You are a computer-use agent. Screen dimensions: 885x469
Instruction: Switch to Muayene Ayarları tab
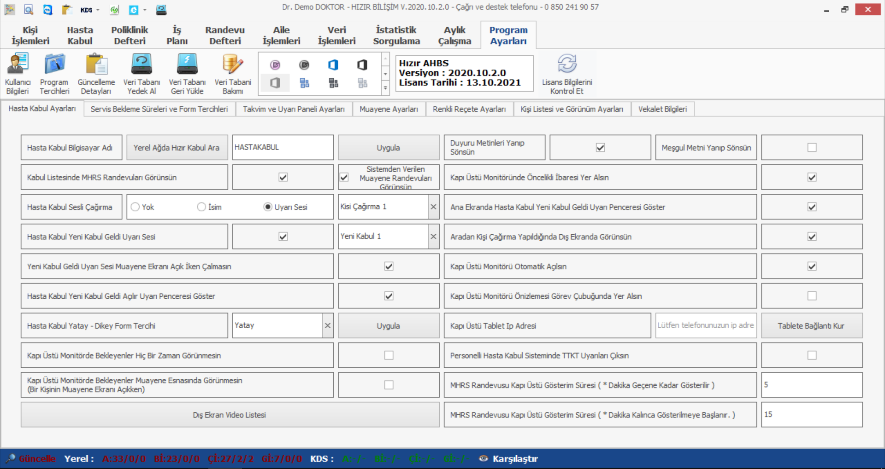[x=388, y=109]
